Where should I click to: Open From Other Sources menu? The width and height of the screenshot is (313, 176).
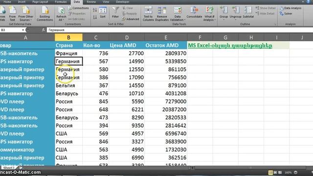25,14
